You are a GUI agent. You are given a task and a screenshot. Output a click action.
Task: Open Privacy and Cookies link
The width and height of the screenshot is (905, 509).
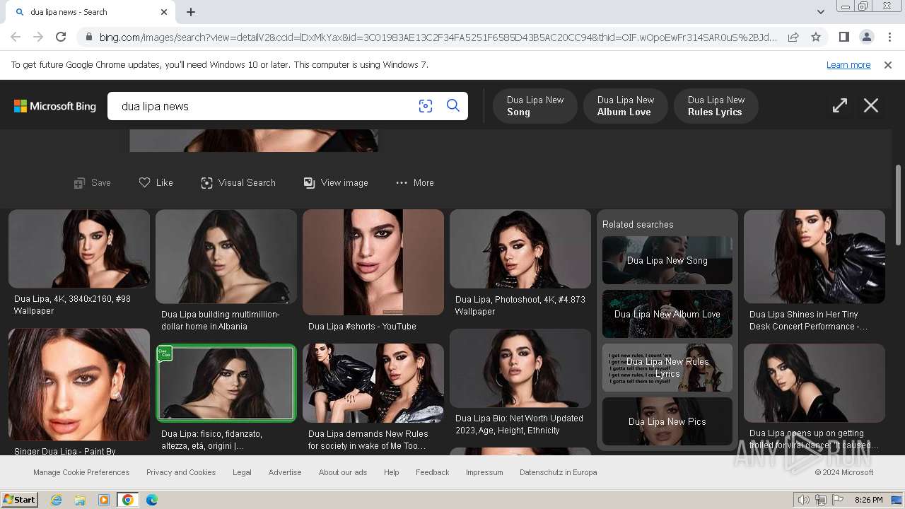click(x=181, y=472)
